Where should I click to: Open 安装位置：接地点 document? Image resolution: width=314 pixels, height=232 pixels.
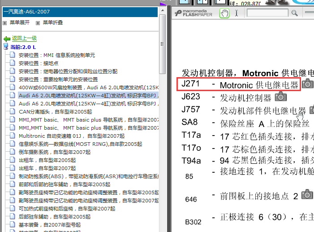coord(39,63)
